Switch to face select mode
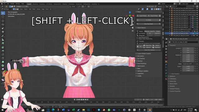The image size is (199, 112). pyautogui.click(x=18, y=9)
